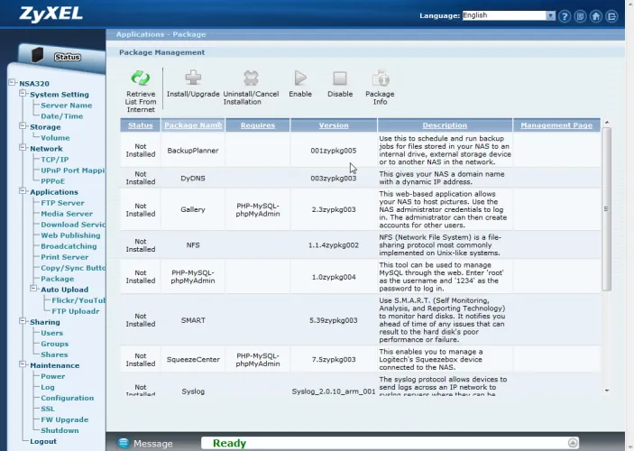Click the Ready message field
Viewport: 634px width, 451px height.
(390, 443)
